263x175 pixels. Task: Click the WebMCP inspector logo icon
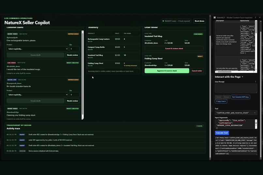click(214, 18)
